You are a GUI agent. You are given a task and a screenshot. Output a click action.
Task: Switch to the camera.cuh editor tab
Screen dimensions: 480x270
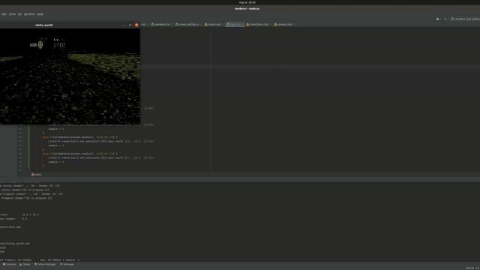coord(283,25)
